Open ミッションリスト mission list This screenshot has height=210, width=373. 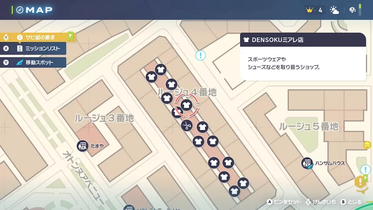click(33, 48)
